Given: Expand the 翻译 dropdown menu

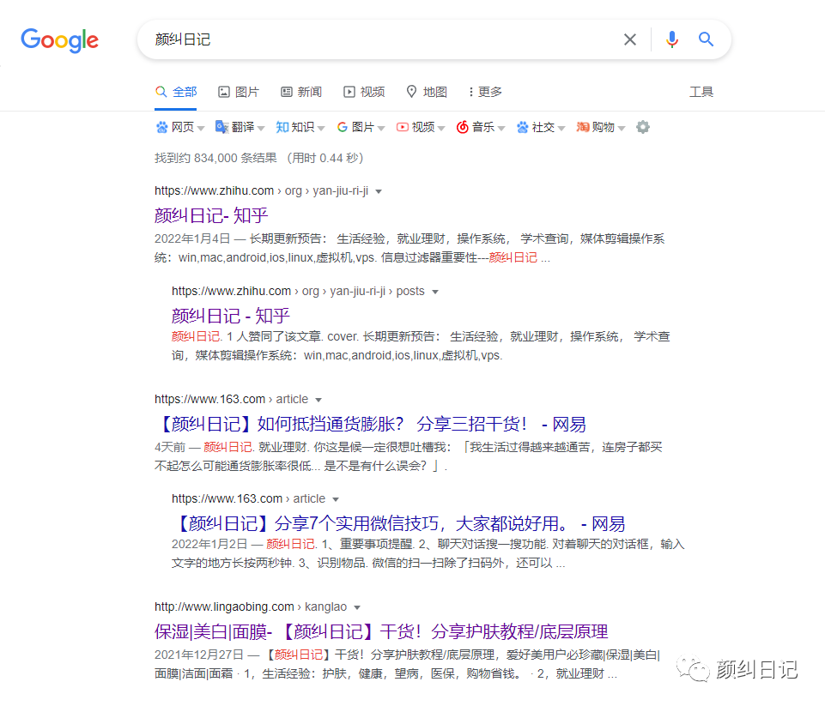Looking at the screenshot, I should pos(261,129).
